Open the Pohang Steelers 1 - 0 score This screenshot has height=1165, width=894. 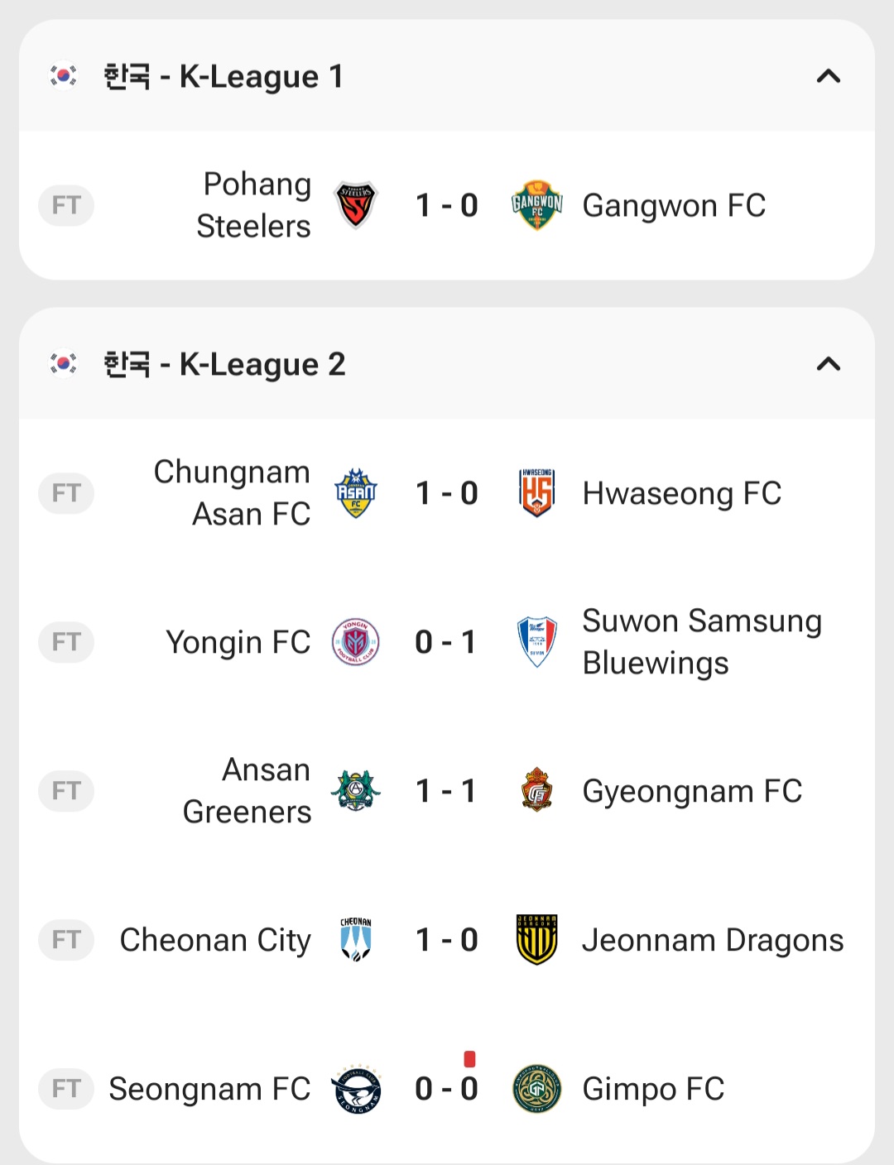[446, 205]
